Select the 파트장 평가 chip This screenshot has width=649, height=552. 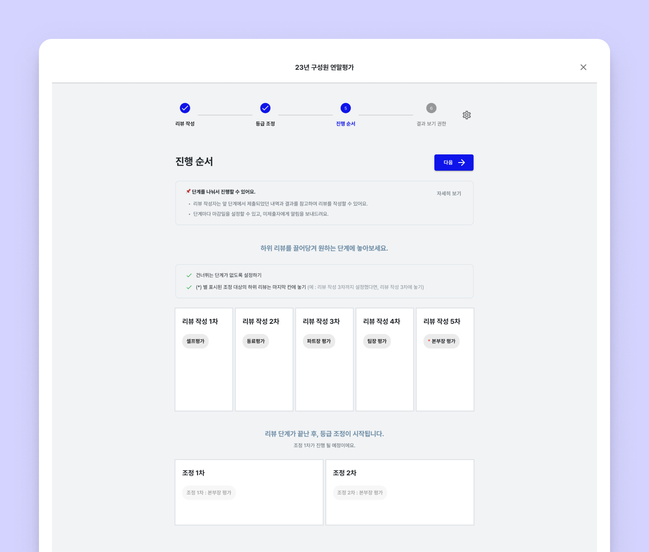pyautogui.click(x=319, y=341)
